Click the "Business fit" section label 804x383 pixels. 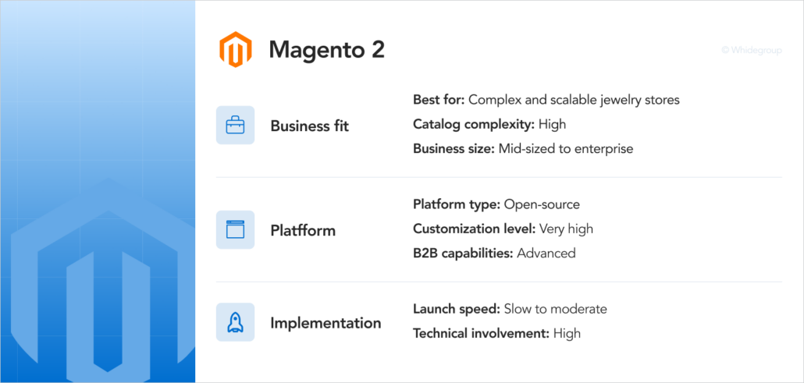[310, 126]
